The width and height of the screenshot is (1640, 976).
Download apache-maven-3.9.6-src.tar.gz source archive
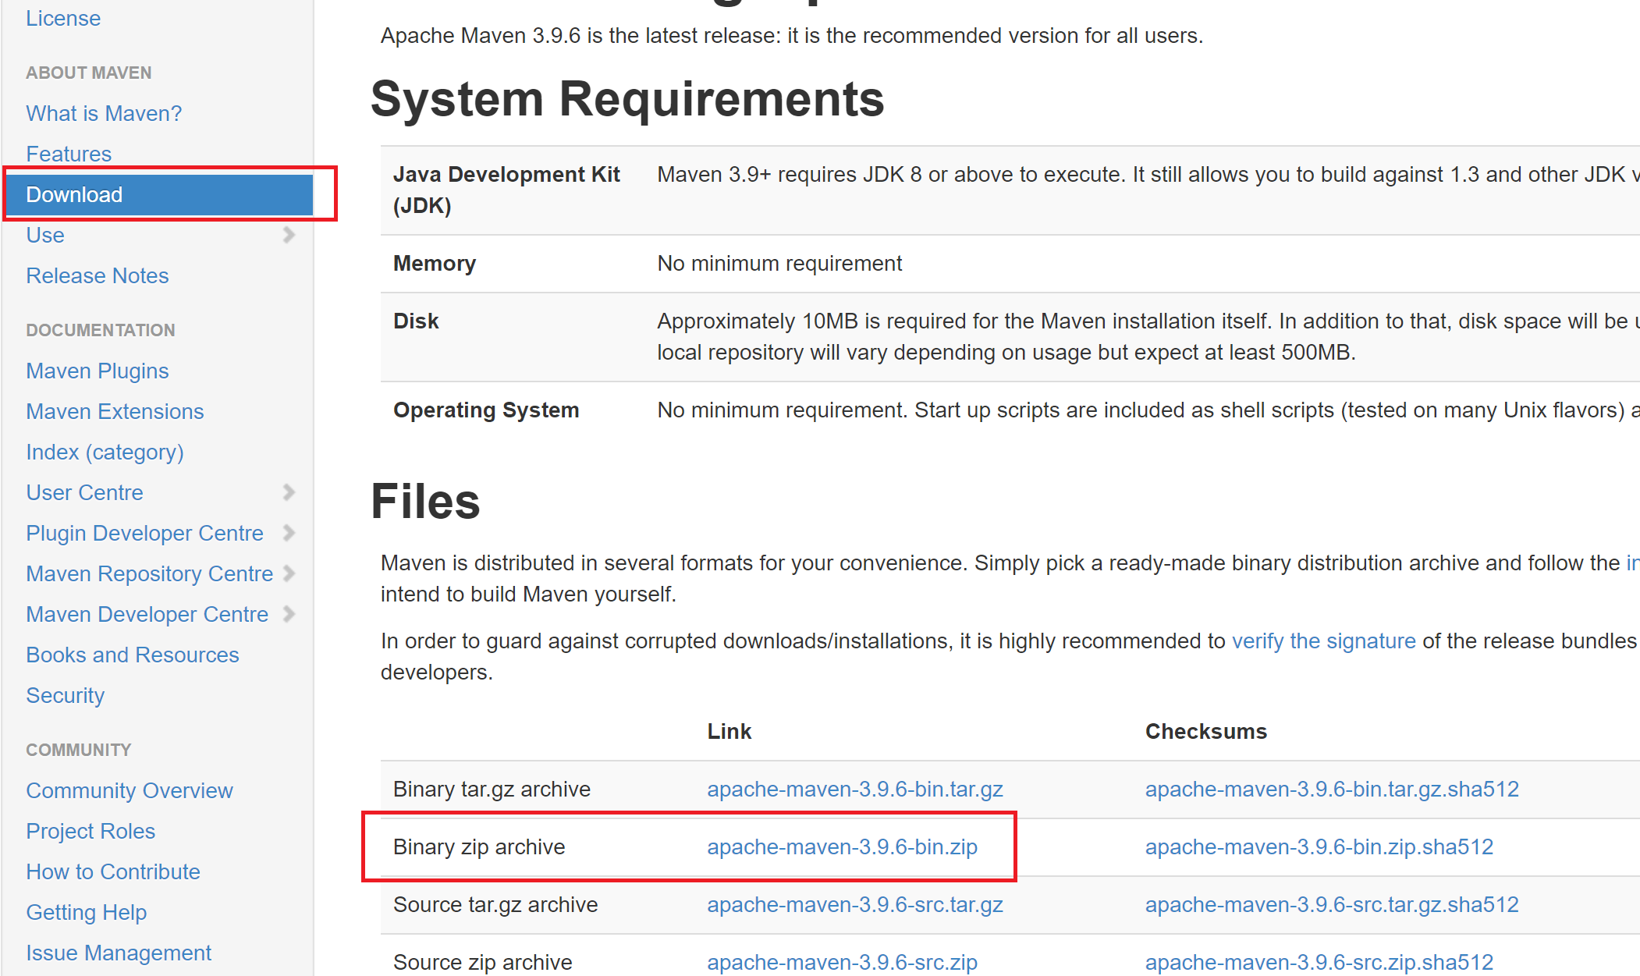854,904
